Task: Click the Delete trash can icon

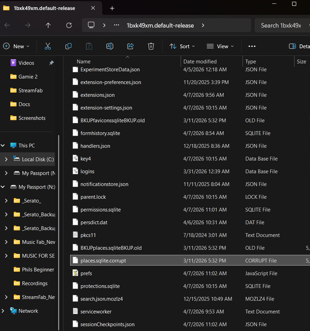Action: [151, 46]
